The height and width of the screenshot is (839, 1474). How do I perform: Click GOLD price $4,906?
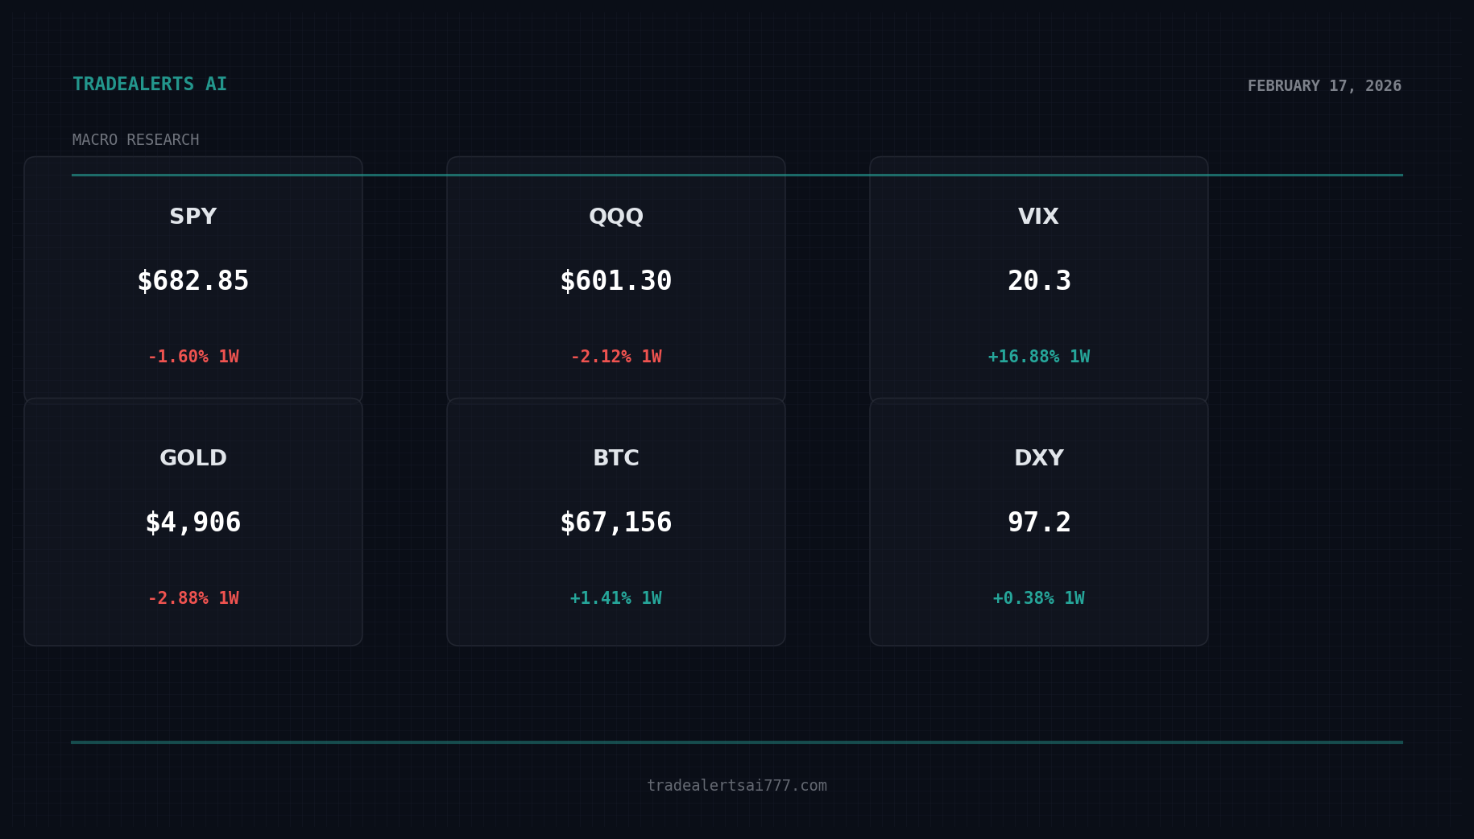coord(193,523)
